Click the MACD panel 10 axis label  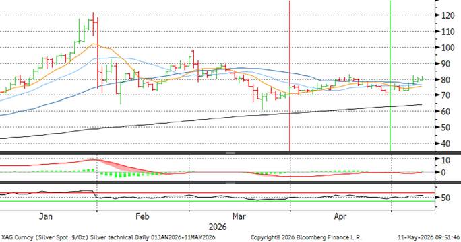tap(445, 160)
